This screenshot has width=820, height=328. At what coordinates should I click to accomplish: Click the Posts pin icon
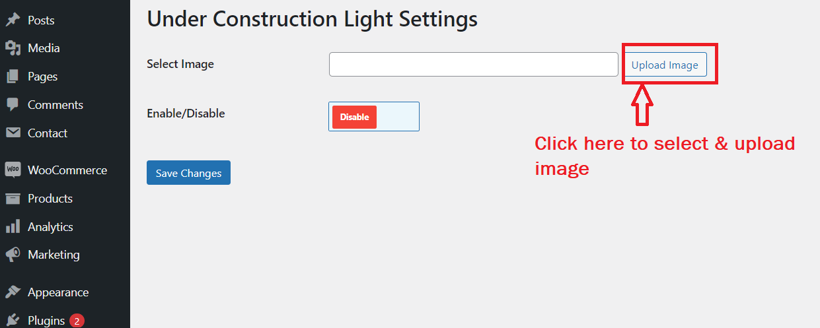pos(13,20)
